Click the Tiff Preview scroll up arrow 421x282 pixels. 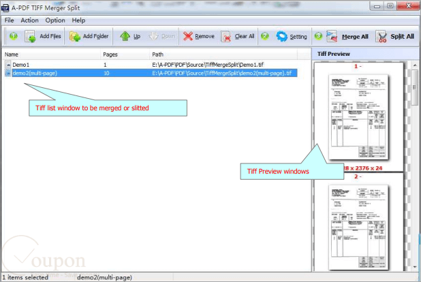[415, 65]
